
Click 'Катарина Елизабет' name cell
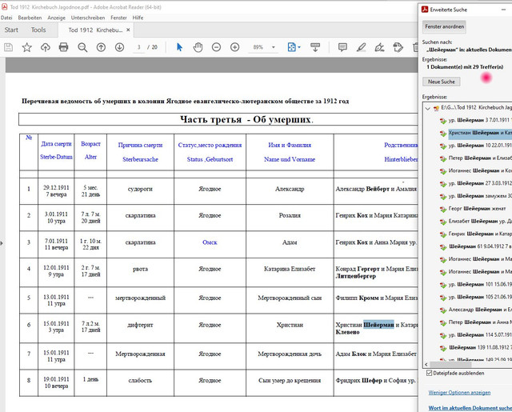(x=290, y=269)
